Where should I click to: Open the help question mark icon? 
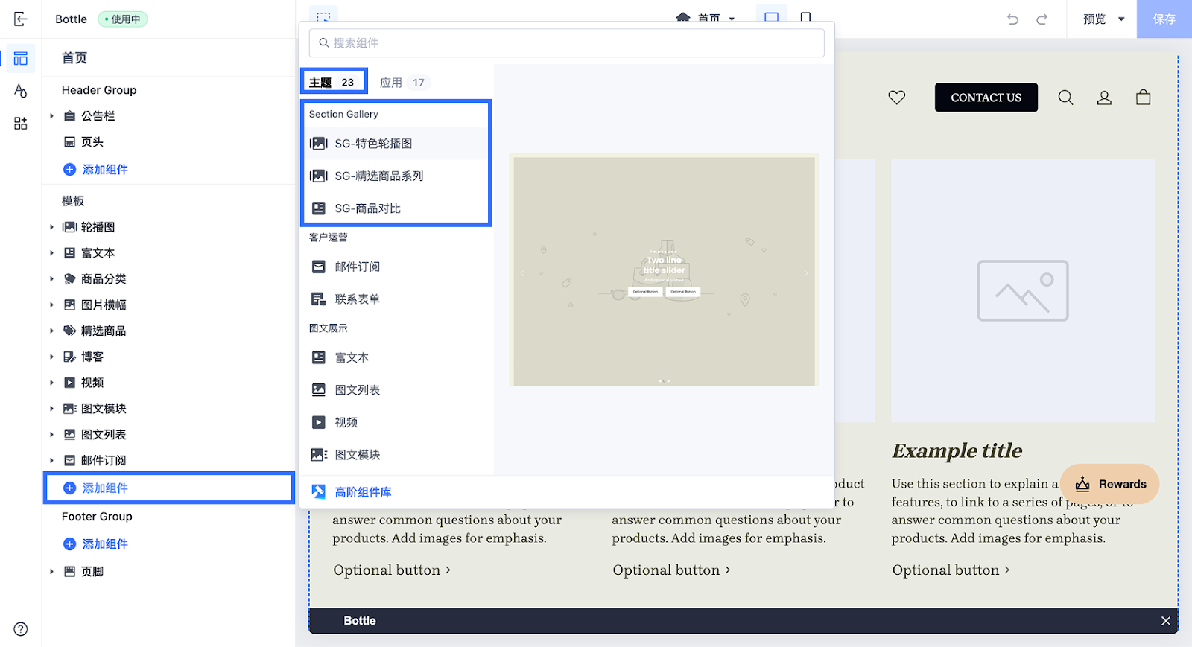tap(21, 629)
